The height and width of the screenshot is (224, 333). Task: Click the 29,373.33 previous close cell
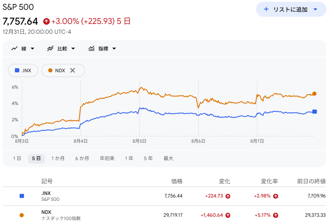(315, 215)
